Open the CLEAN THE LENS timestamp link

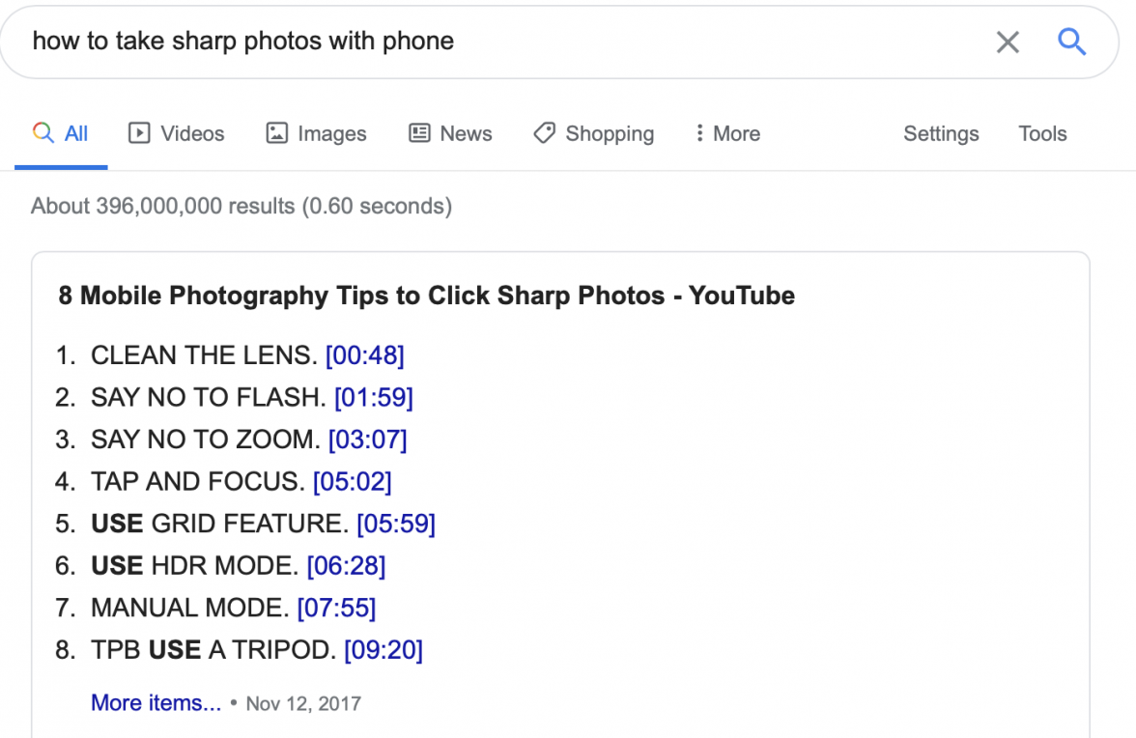pyautogui.click(x=367, y=355)
